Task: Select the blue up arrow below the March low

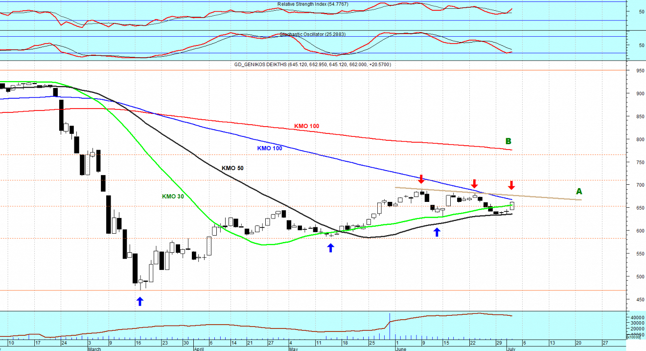Action: pos(140,302)
